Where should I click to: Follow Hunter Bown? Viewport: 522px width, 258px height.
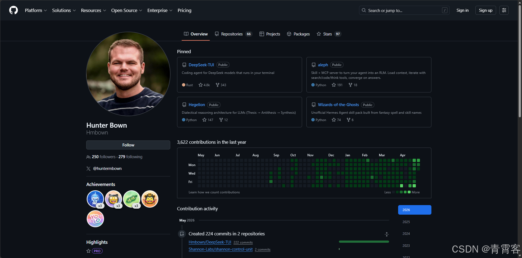[128, 145]
